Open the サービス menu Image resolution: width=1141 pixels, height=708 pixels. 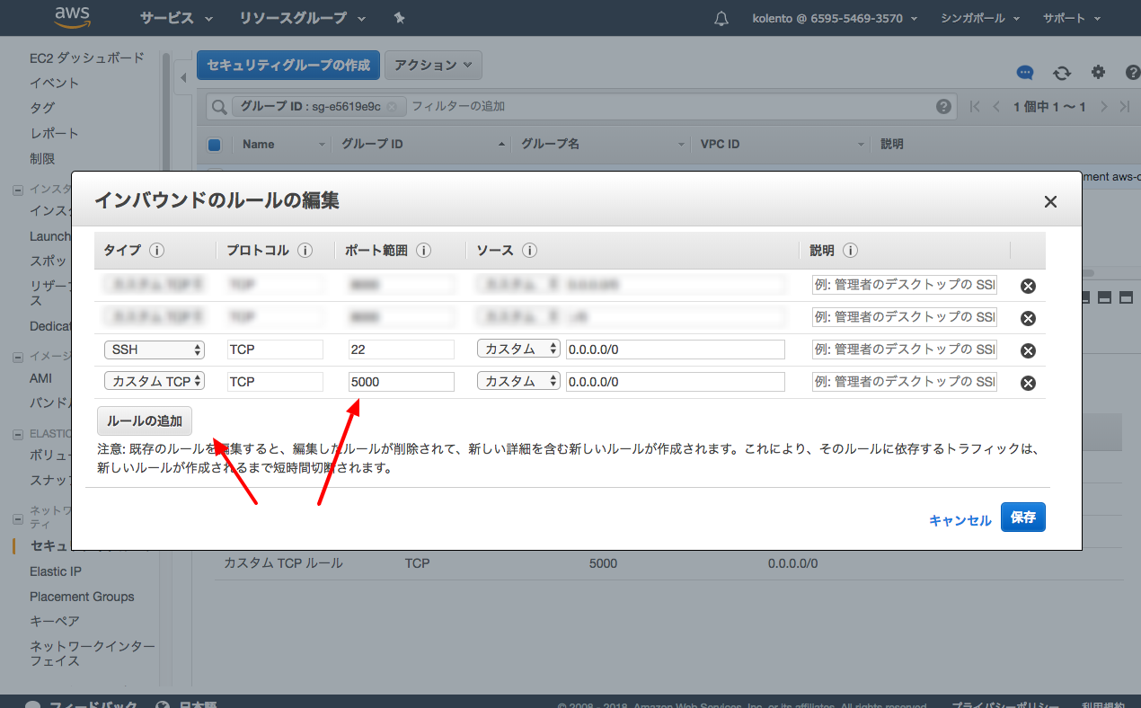[169, 18]
